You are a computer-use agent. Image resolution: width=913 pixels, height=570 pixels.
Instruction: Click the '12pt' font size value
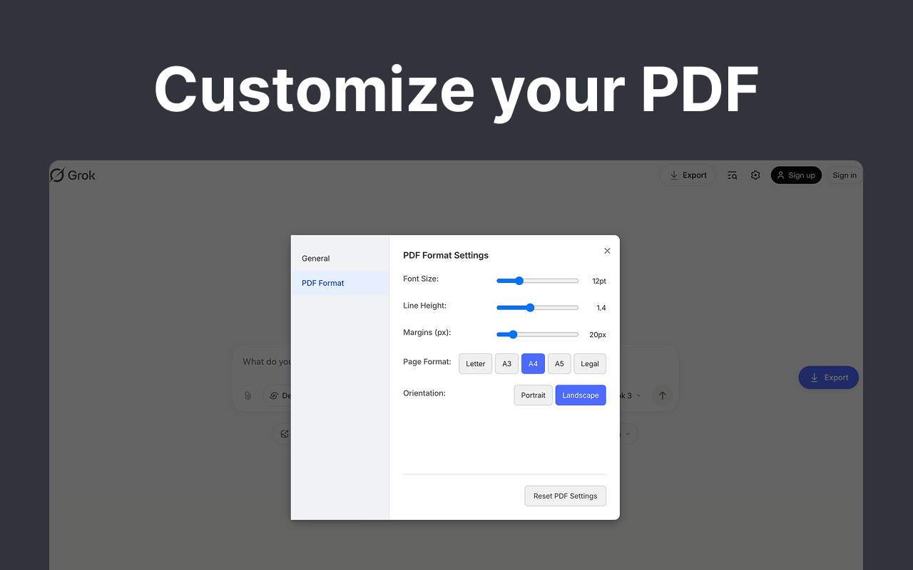[x=599, y=281]
